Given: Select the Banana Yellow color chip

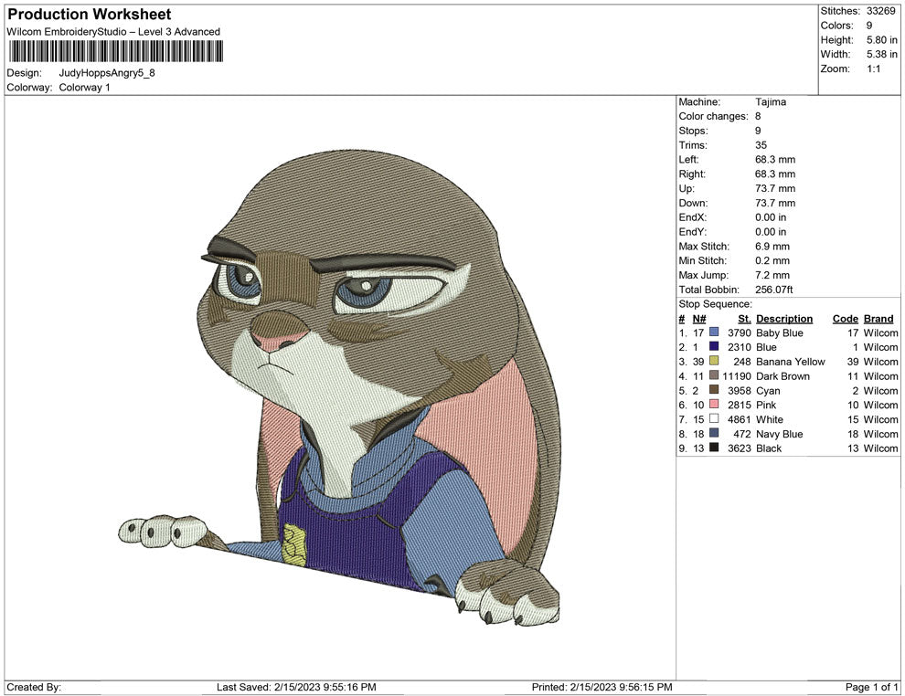Looking at the screenshot, I should click(x=712, y=362).
